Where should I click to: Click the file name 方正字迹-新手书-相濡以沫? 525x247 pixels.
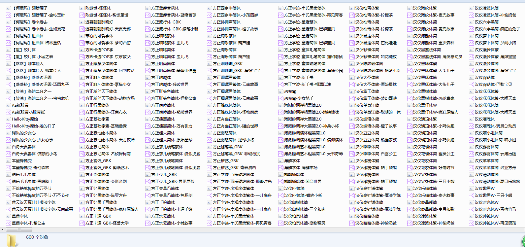[308, 85]
